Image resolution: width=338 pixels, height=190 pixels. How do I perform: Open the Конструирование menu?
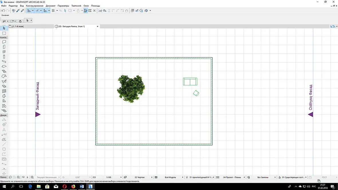click(34, 6)
